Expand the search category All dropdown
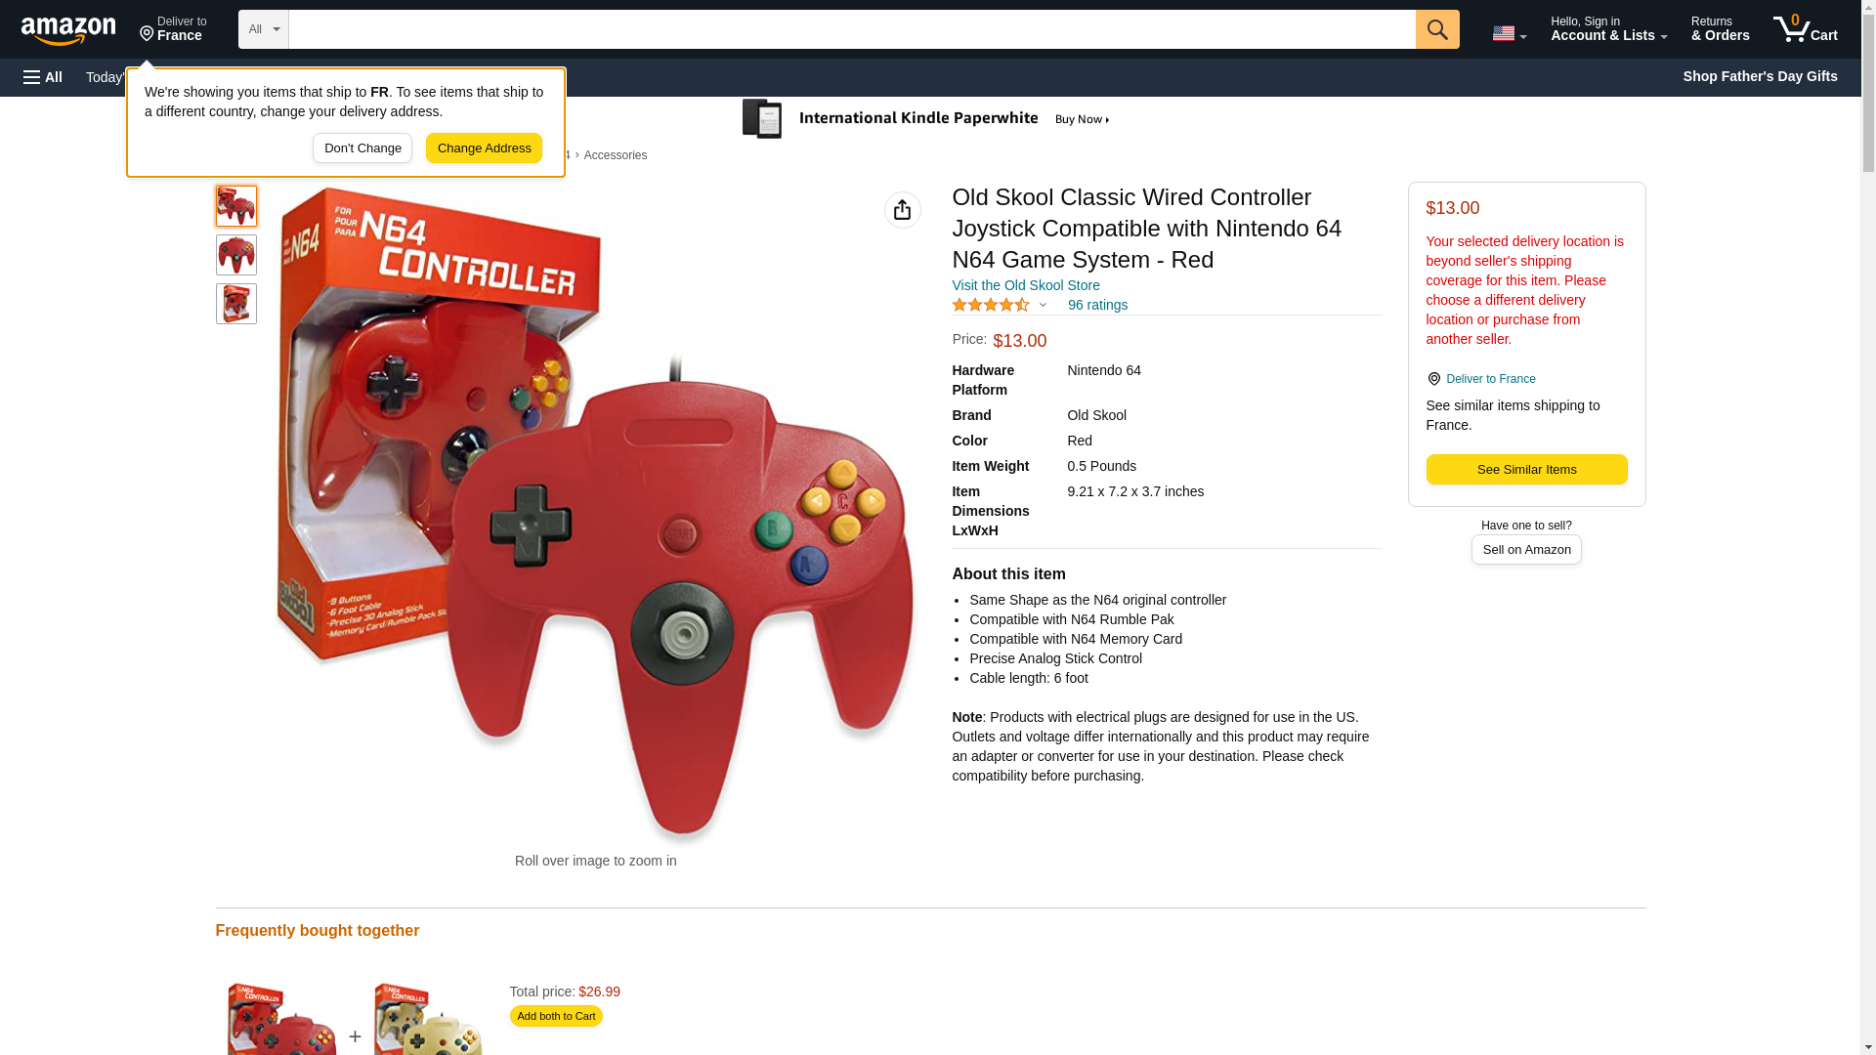Screen dimensions: 1876x1055 tap(264, 29)
